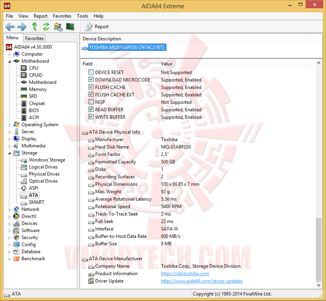Click the Memory module icon
This screenshot has width=326, height=301.
[x=24, y=89]
